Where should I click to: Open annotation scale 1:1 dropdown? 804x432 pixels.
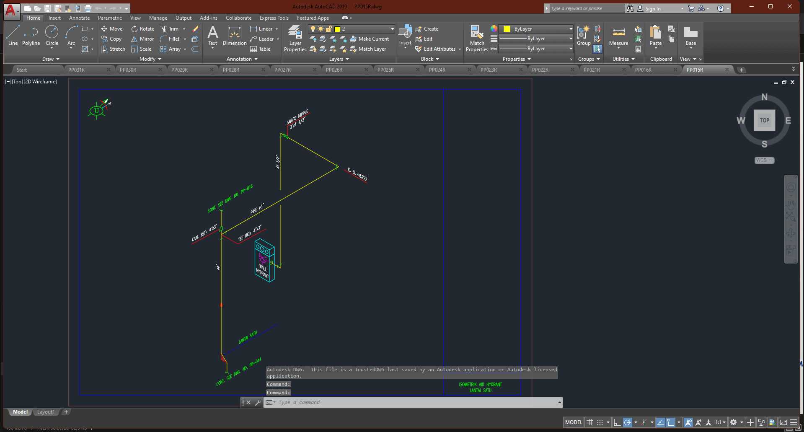720,422
